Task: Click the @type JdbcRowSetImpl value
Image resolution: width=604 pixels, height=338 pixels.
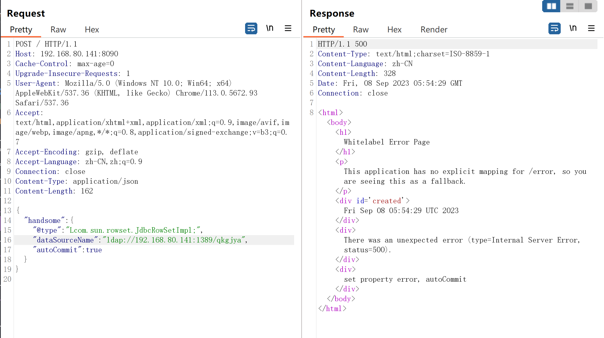Action: (133, 230)
